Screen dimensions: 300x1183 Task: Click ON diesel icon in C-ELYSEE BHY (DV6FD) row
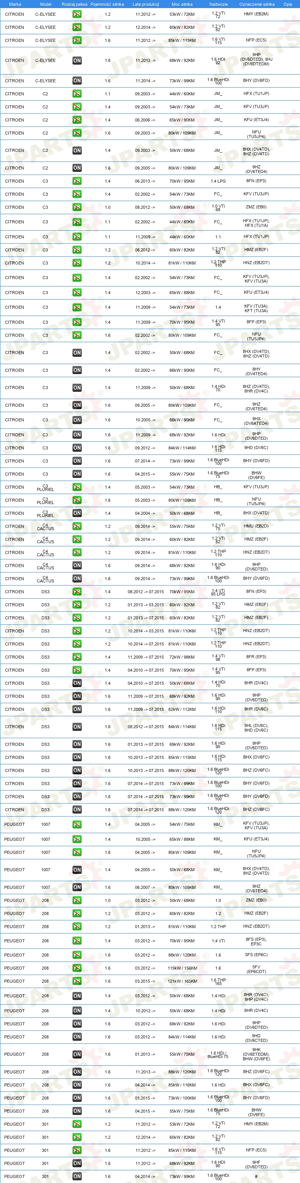(77, 81)
